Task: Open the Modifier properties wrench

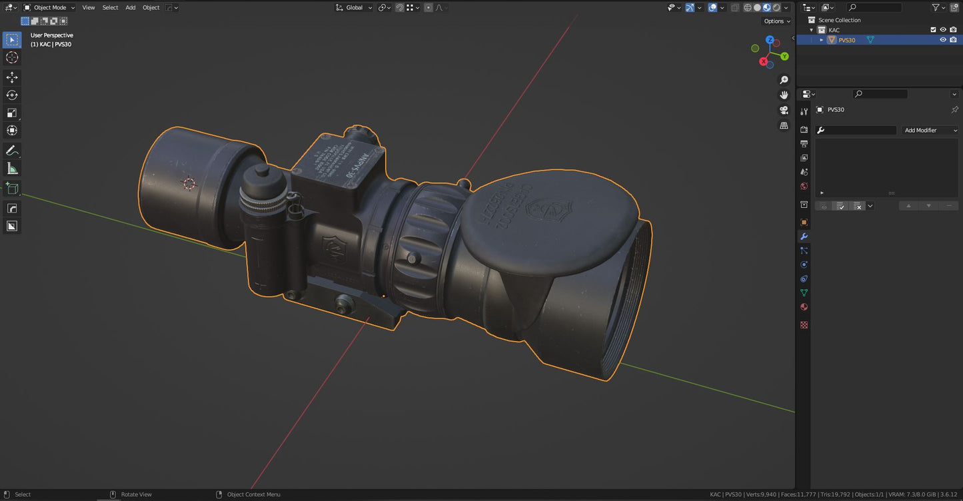Action: tap(804, 236)
